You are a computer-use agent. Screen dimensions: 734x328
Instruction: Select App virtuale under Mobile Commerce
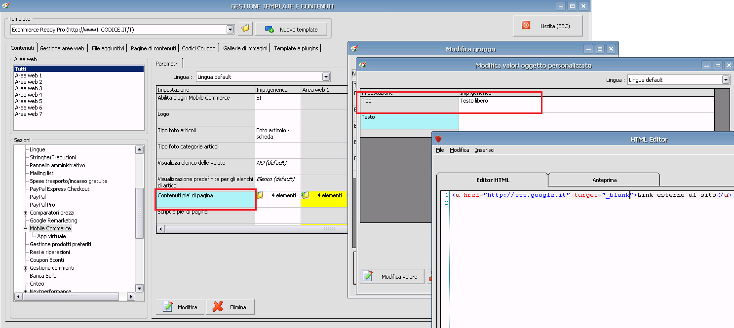tap(51, 236)
